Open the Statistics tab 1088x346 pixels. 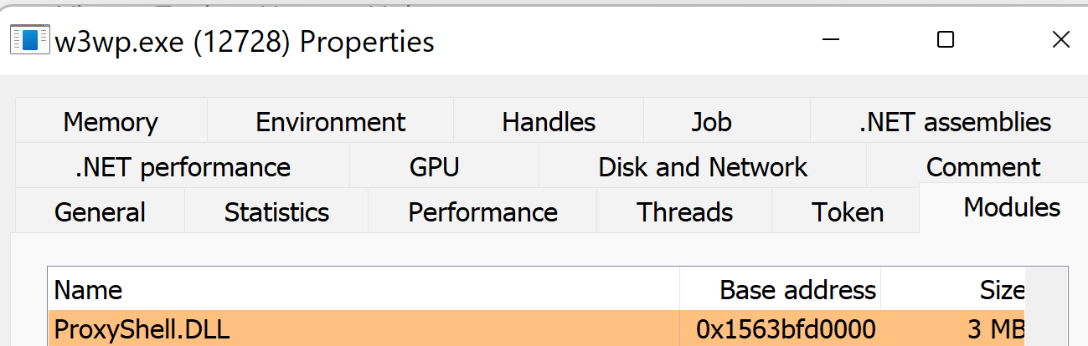(x=276, y=212)
